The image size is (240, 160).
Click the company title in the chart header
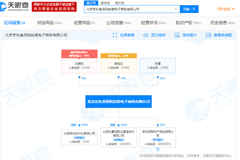tap(36, 35)
